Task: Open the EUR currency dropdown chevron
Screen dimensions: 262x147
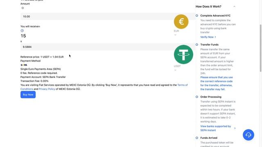Action: tap(175, 35)
